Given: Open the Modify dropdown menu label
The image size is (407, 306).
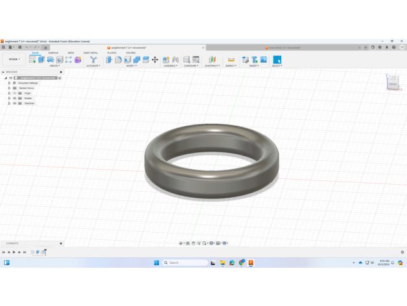Looking at the screenshot, I should 131,65.
